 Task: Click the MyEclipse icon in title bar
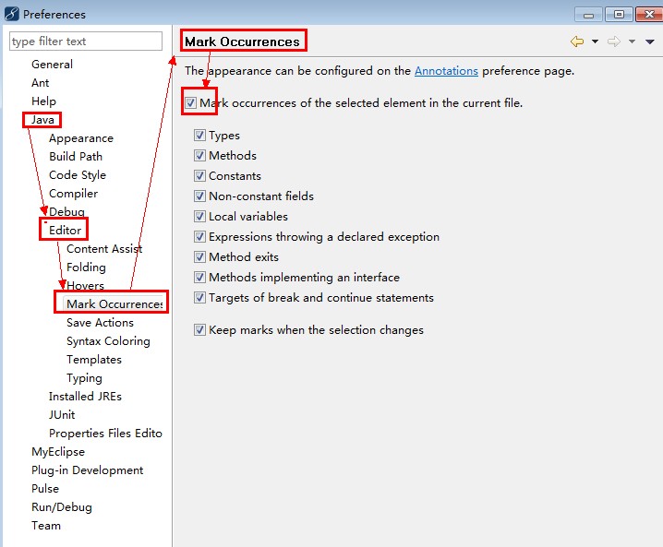[11, 14]
